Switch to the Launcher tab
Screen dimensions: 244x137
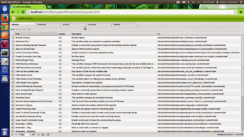99,25
